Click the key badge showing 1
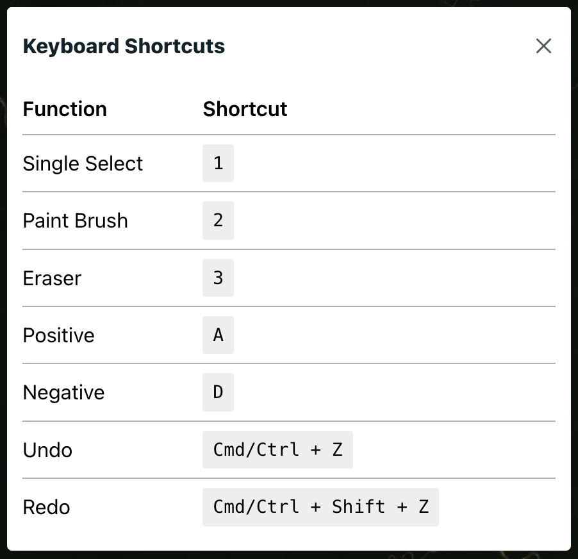Screen dimensions: 578x559 [x=218, y=163]
